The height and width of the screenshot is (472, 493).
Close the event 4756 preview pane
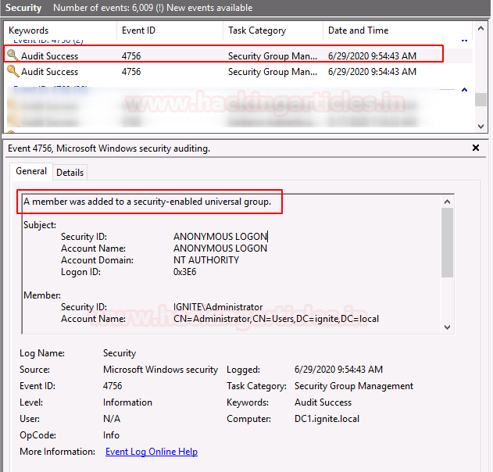[476, 148]
